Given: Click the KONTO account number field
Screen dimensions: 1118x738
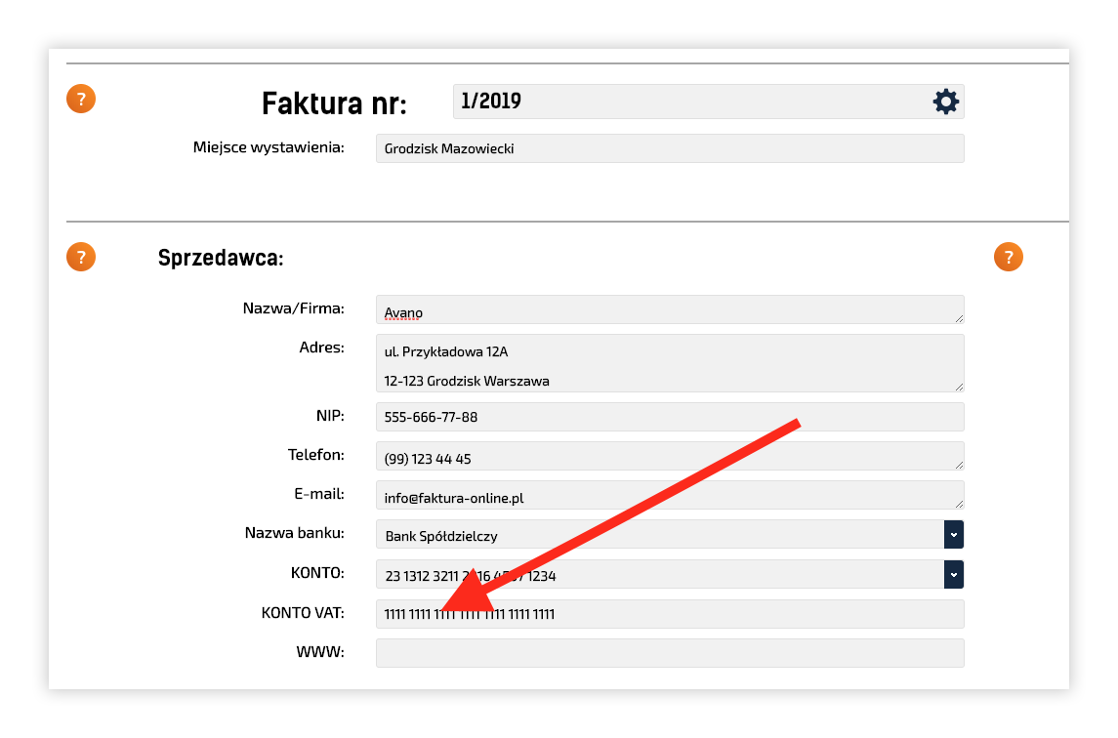Looking at the screenshot, I should (659, 575).
